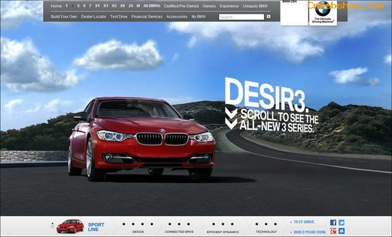This screenshot has height=237, width=392.
Task: Click Test Drive in top nav
Action: click(x=119, y=16)
